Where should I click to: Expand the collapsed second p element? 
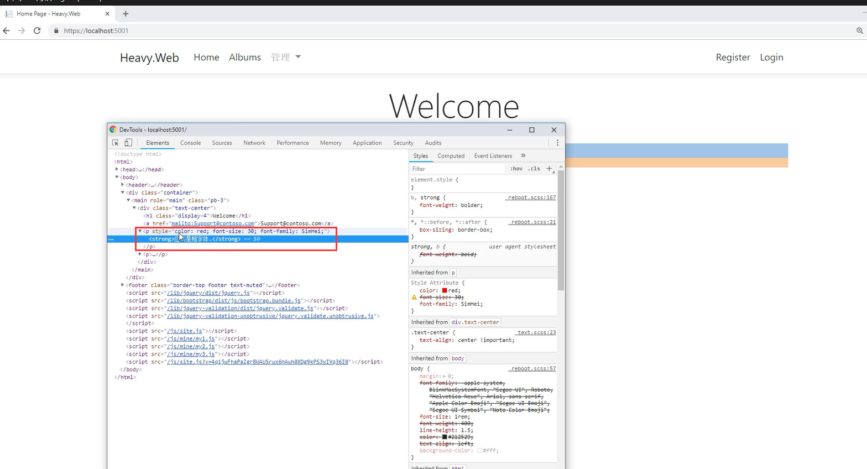coord(140,254)
